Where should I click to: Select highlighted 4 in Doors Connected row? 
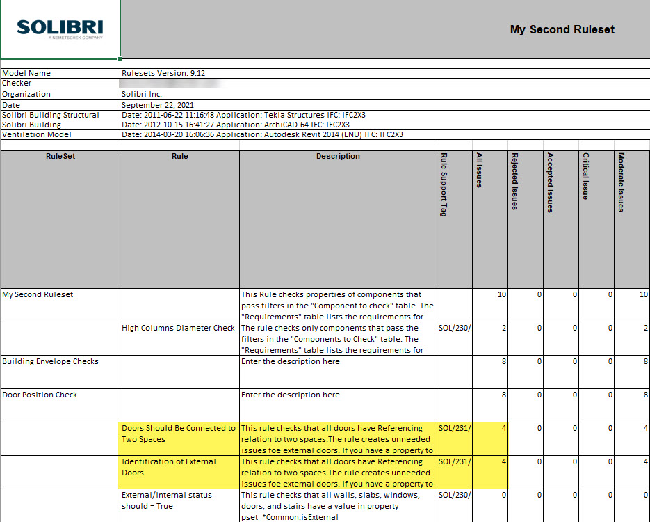(x=490, y=439)
